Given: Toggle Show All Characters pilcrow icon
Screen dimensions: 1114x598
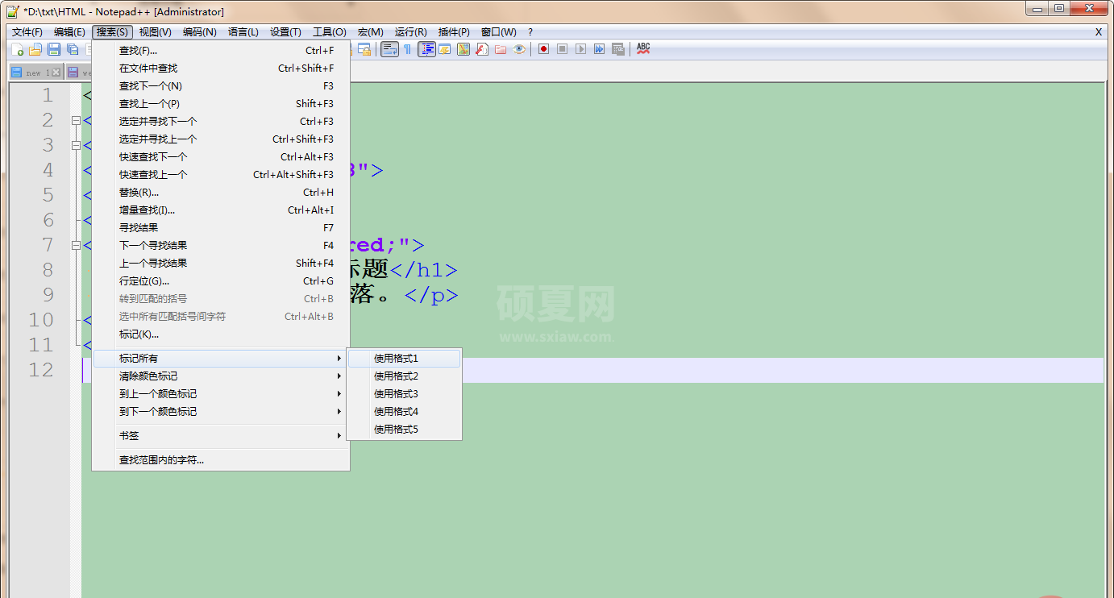Looking at the screenshot, I should tap(407, 49).
